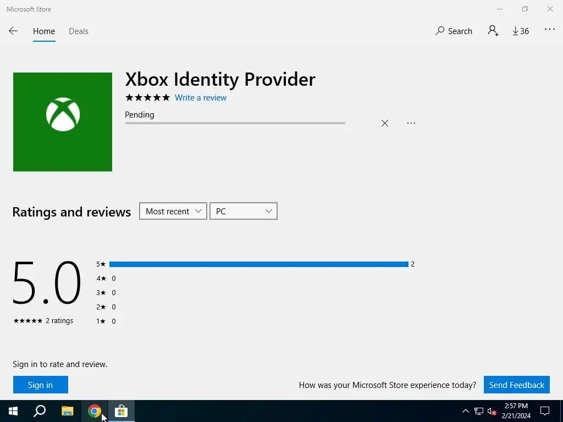The image size is (563, 422).
Task: Click the muted volume tray icon
Action: tap(492, 411)
